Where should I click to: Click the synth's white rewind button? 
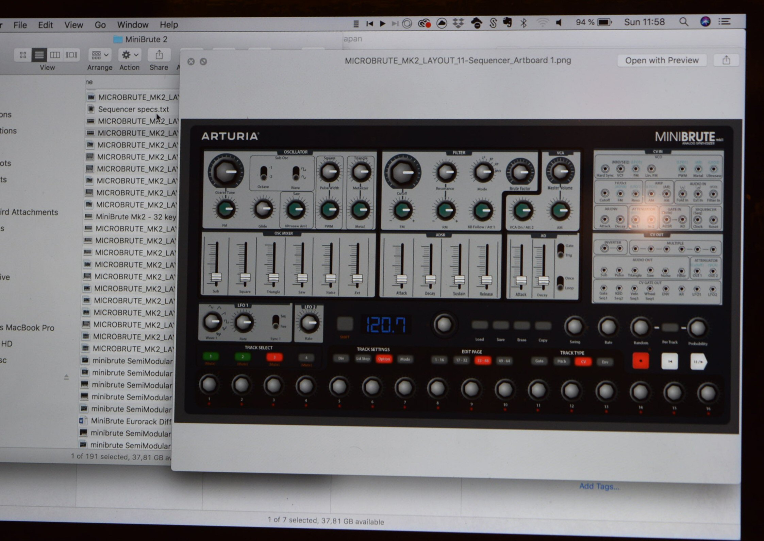[669, 361]
